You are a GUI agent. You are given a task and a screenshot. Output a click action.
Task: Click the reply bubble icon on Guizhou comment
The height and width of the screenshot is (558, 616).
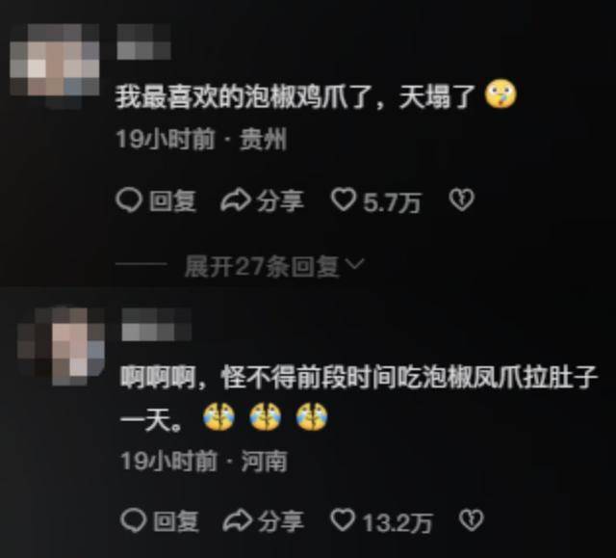(x=128, y=200)
